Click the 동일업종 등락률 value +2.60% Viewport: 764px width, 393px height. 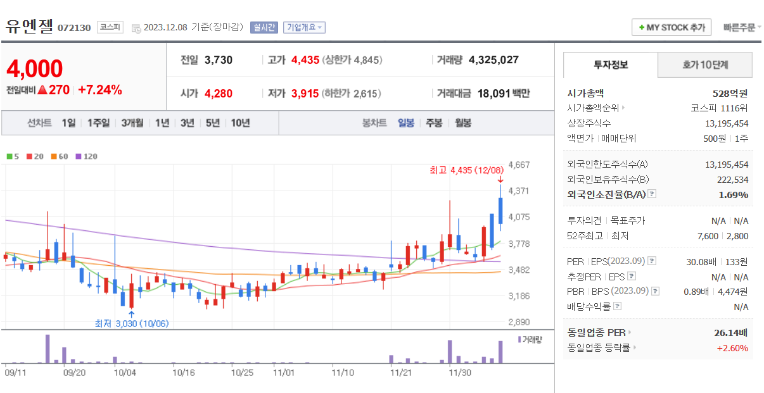pos(732,347)
